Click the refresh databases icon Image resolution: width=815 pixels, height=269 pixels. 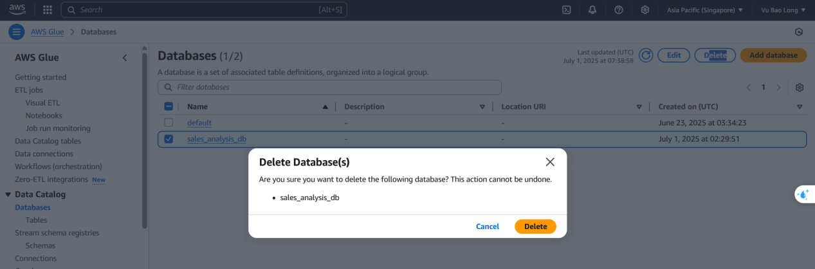(646, 55)
